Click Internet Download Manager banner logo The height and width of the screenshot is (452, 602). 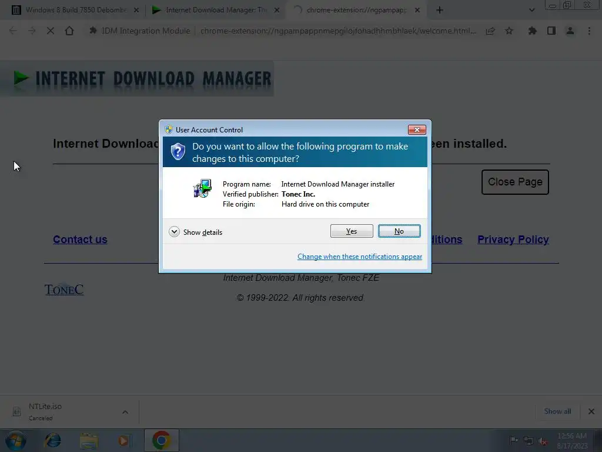(137, 78)
